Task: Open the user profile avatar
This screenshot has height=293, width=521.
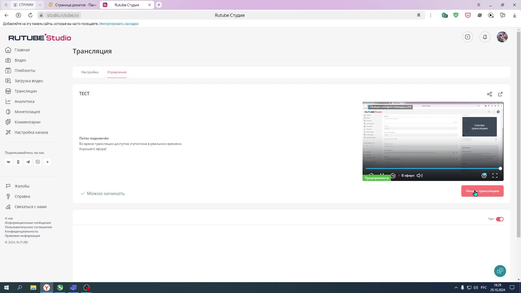Action: point(502,37)
